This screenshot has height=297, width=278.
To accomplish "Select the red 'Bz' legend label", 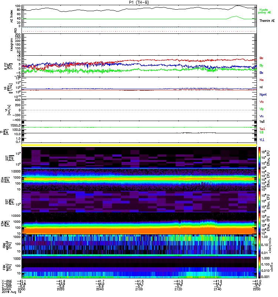I will [x=261, y=58].
